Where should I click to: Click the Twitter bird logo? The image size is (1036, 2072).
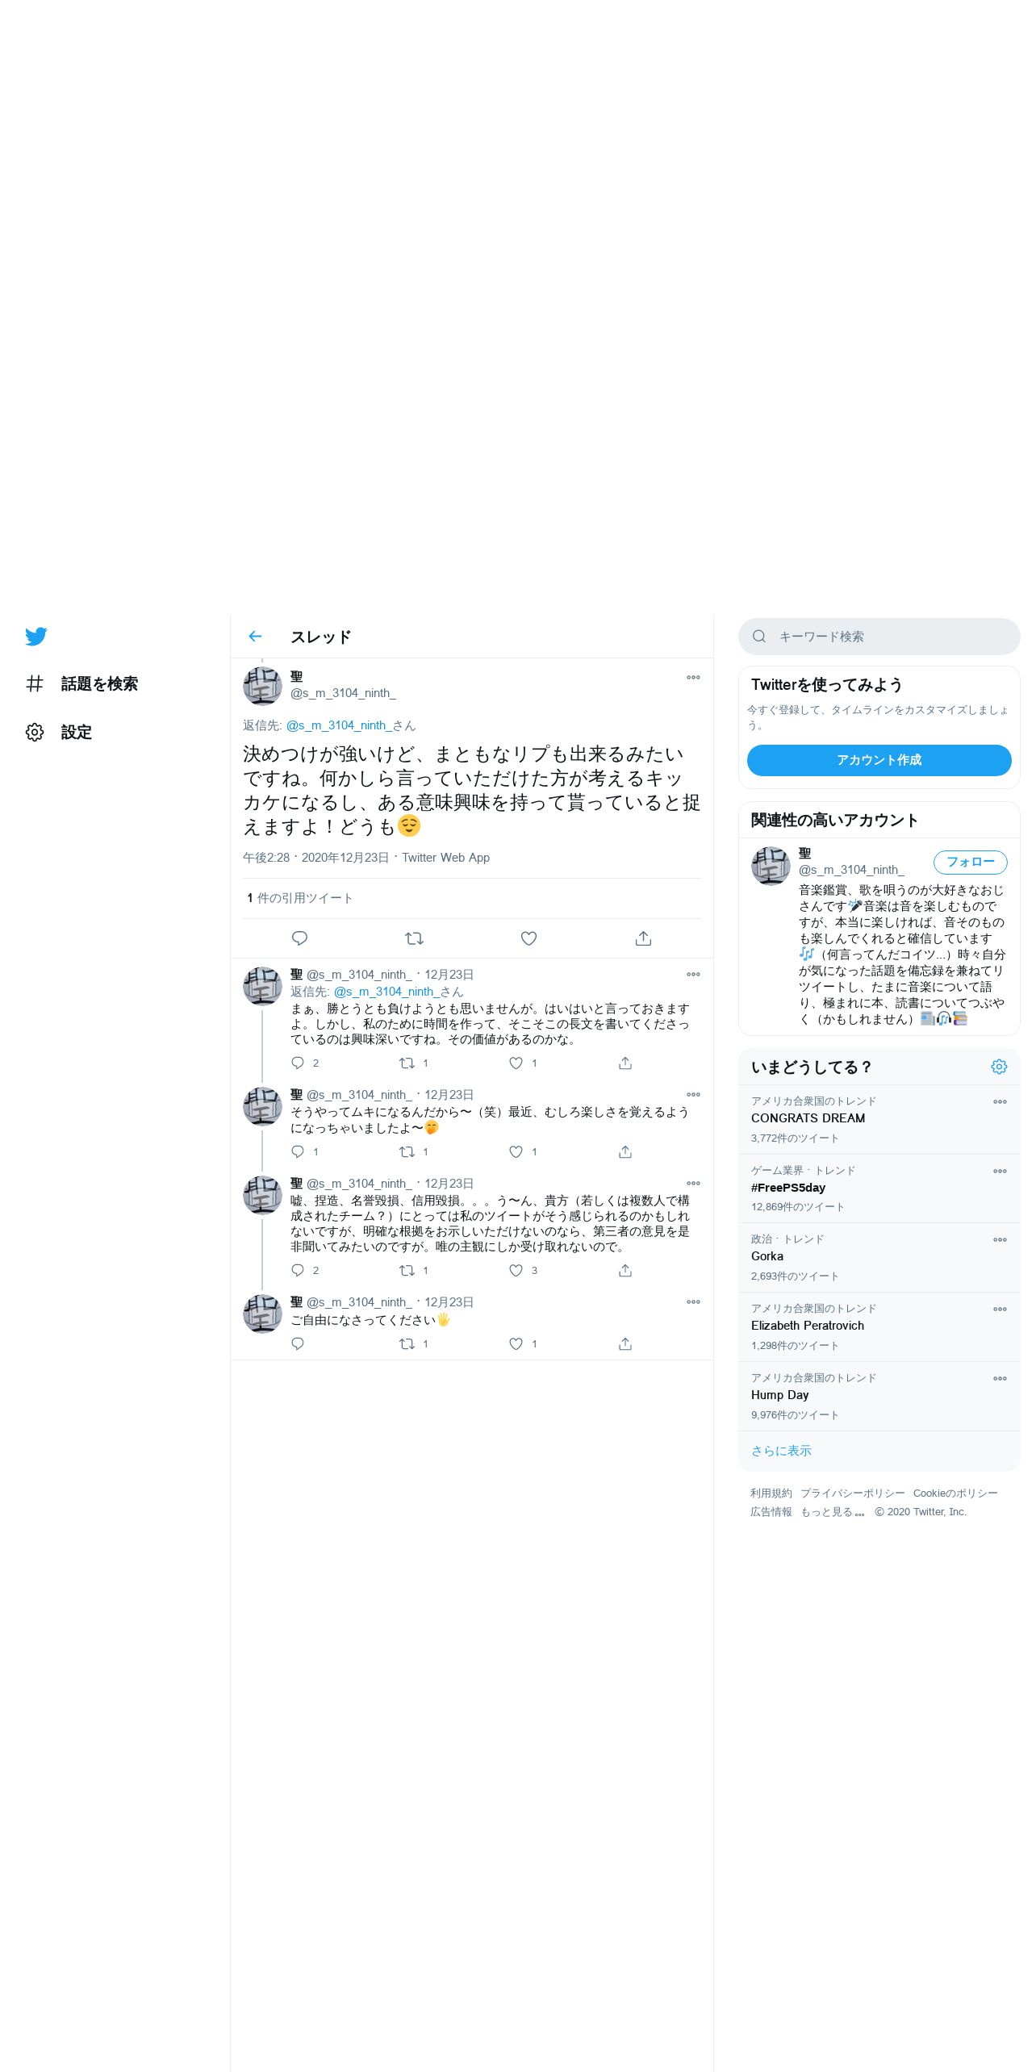(x=36, y=637)
